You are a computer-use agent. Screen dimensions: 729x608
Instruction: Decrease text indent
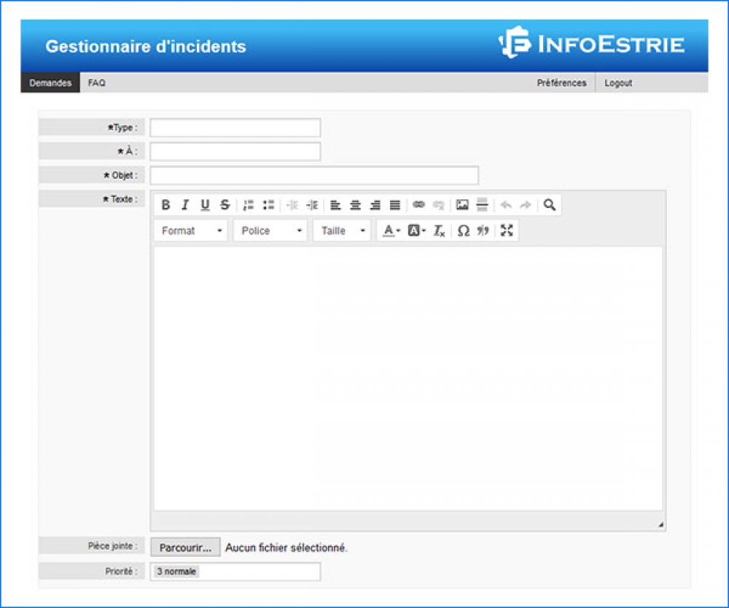pos(292,205)
